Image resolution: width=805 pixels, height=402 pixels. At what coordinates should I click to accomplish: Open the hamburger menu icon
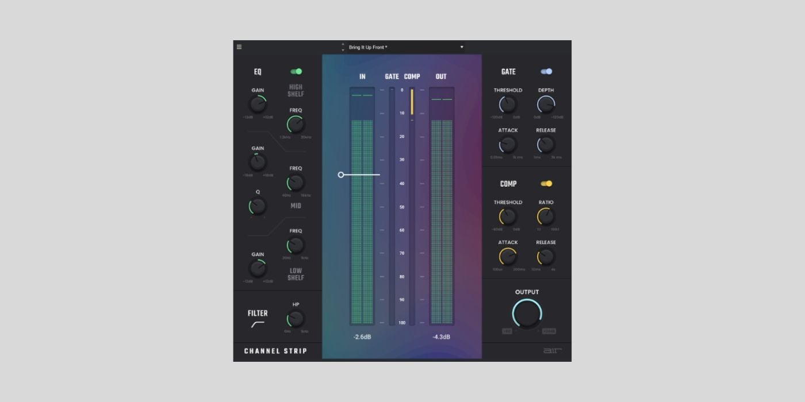239,47
